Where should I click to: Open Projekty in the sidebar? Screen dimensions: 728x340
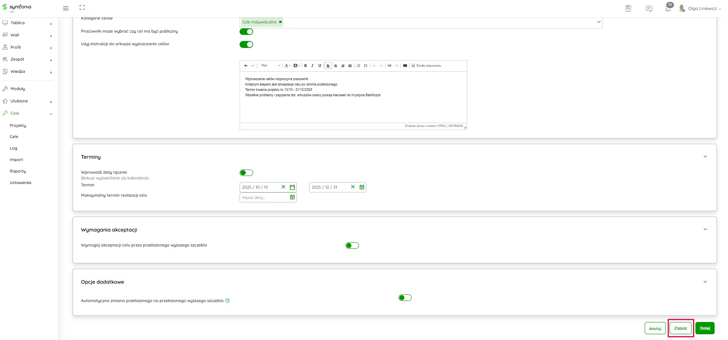point(18,125)
